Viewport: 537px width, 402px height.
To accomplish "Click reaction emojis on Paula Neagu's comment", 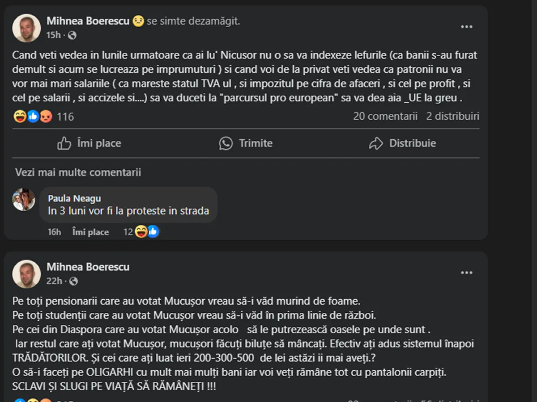I will click(x=147, y=232).
